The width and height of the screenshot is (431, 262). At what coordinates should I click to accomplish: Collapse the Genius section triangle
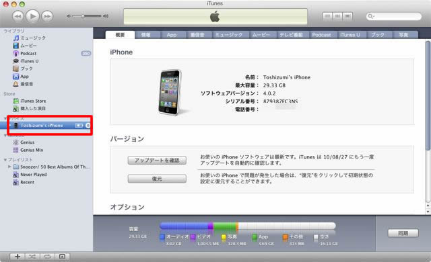pos(5,136)
